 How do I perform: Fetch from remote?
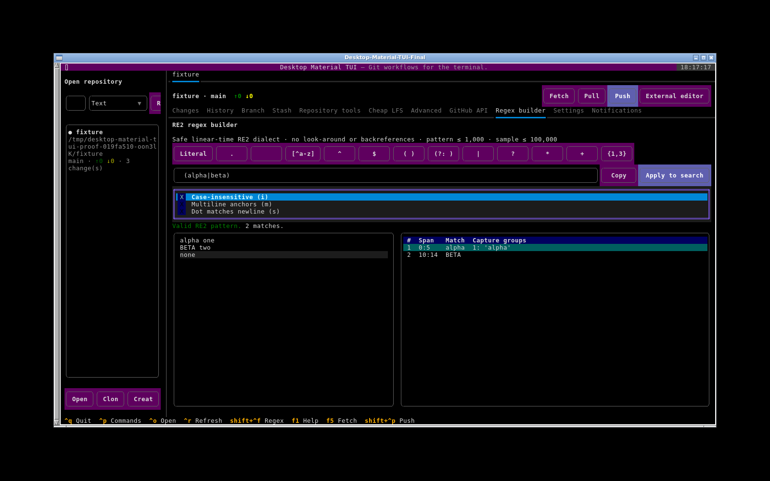click(559, 96)
